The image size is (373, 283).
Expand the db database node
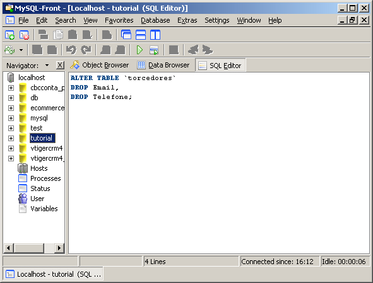[x=11, y=98]
